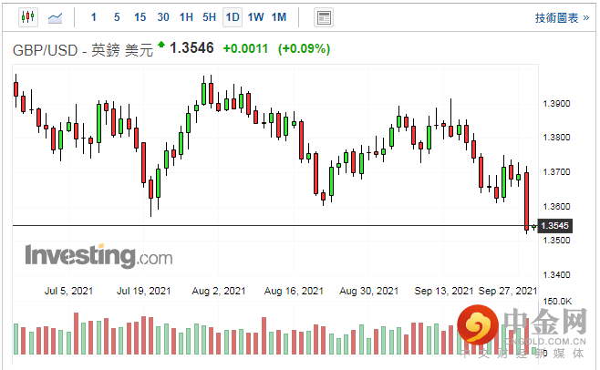The image size is (600, 370).
Task: Switch to the 15 minute interval
Action: 140,16
